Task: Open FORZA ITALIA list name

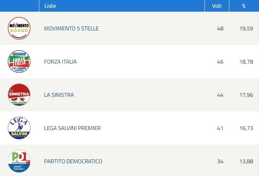Action: tap(60, 62)
